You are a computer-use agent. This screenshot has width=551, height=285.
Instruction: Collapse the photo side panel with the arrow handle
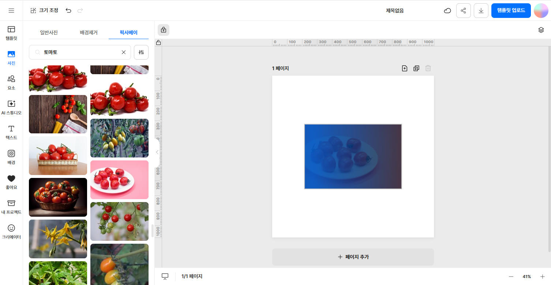click(157, 152)
